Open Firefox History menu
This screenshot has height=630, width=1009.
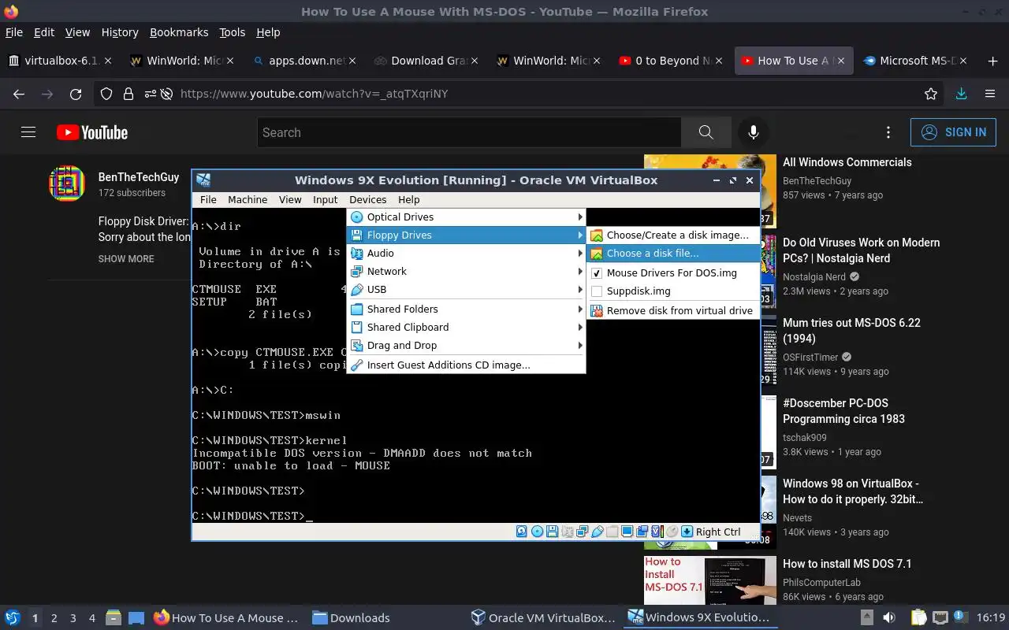(120, 32)
